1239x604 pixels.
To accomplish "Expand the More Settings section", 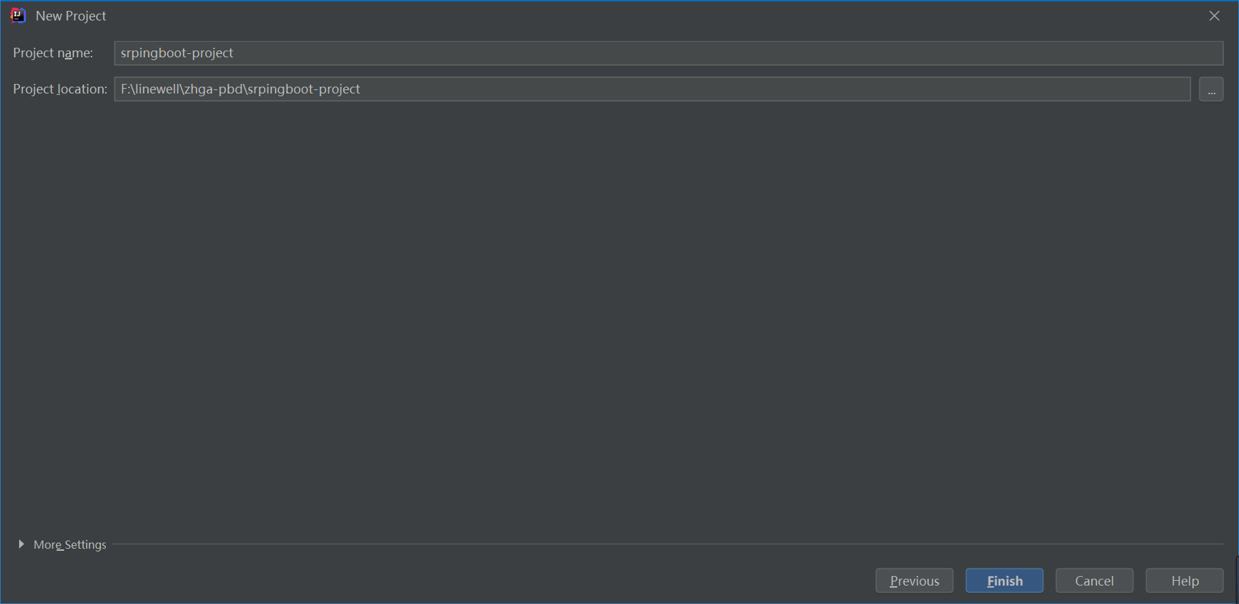I will pyautogui.click(x=21, y=545).
